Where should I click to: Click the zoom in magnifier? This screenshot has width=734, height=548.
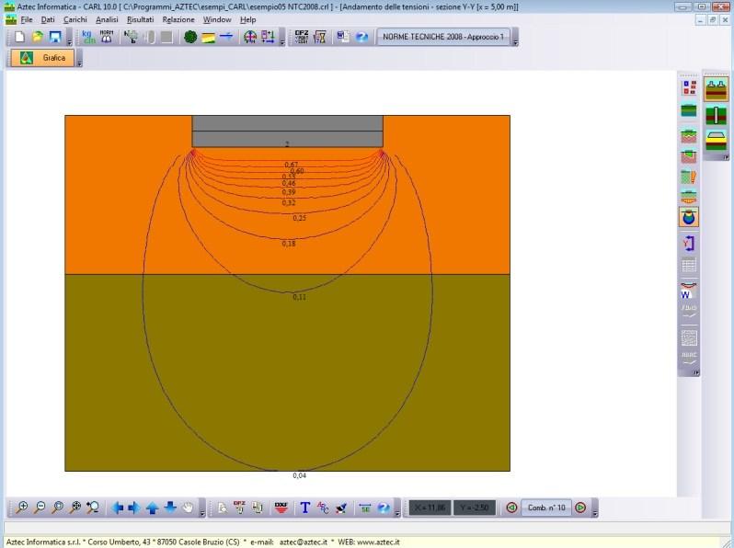(21, 508)
